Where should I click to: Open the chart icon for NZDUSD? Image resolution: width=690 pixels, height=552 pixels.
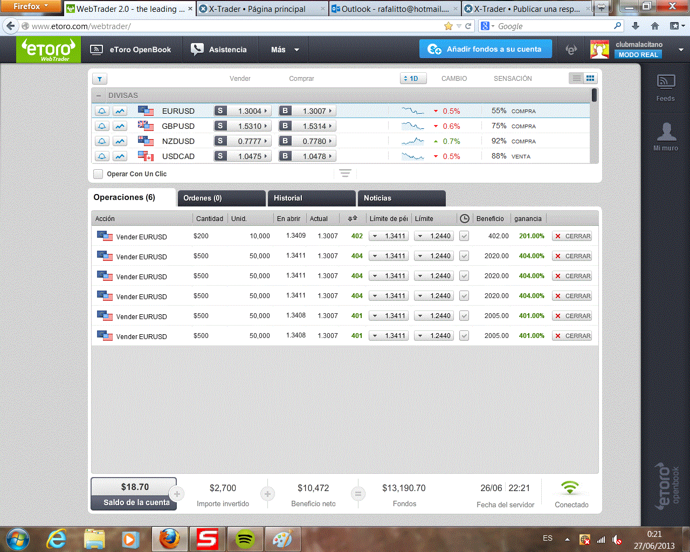tap(120, 141)
